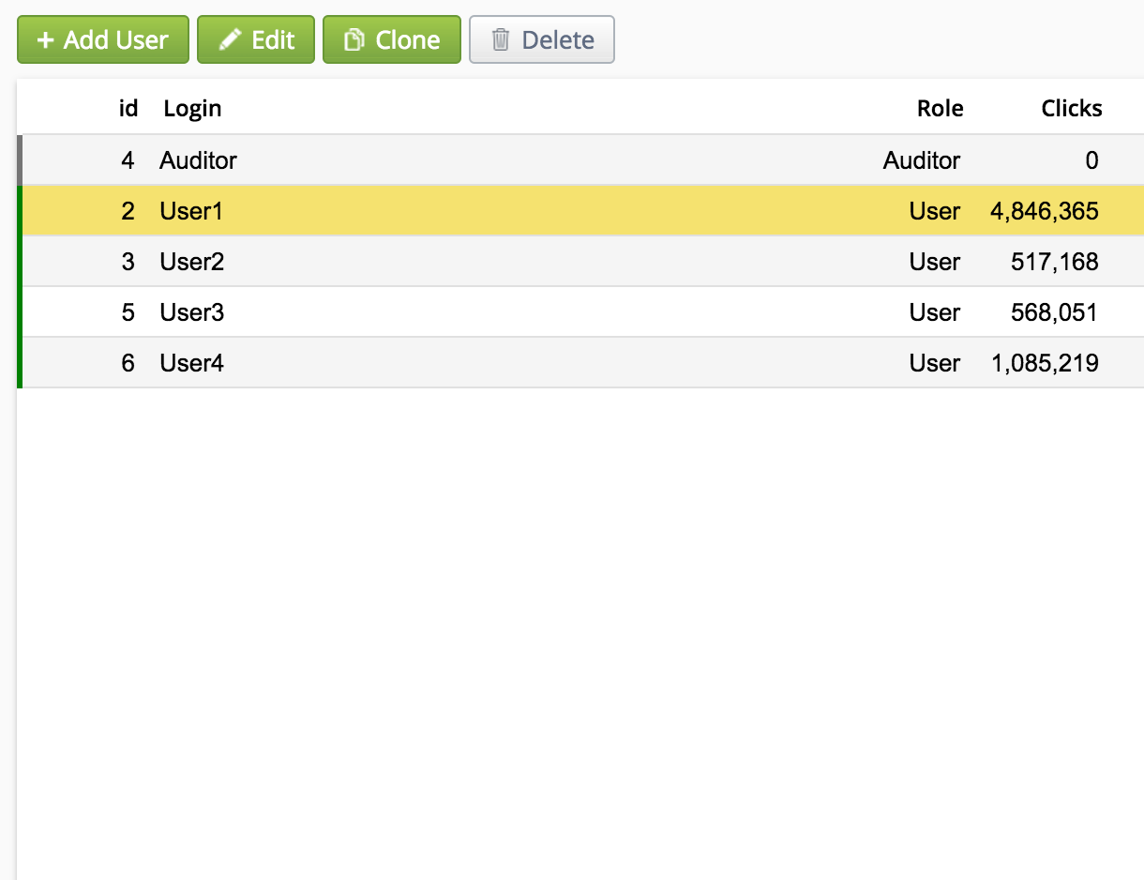The height and width of the screenshot is (880, 1144).
Task: Click the User role cell in User1 row
Action: click(935, 211)
